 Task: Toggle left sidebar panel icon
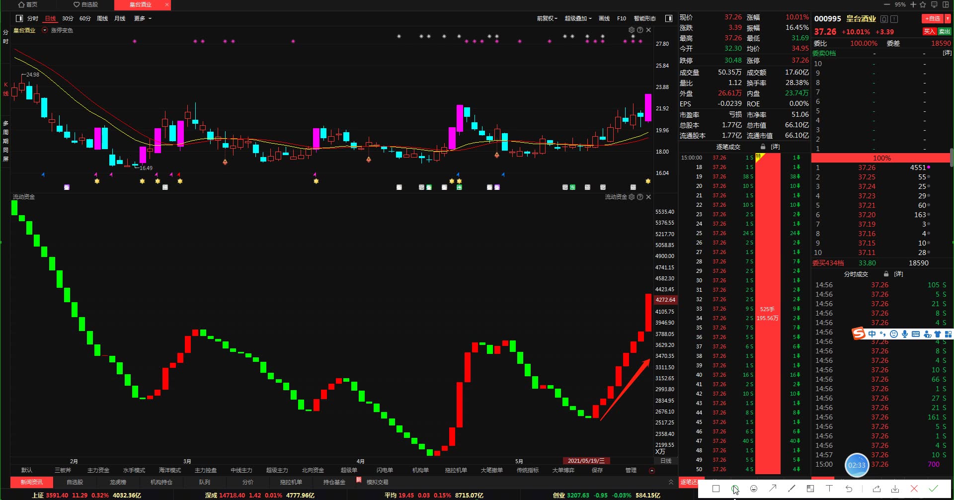coord(19,18)
